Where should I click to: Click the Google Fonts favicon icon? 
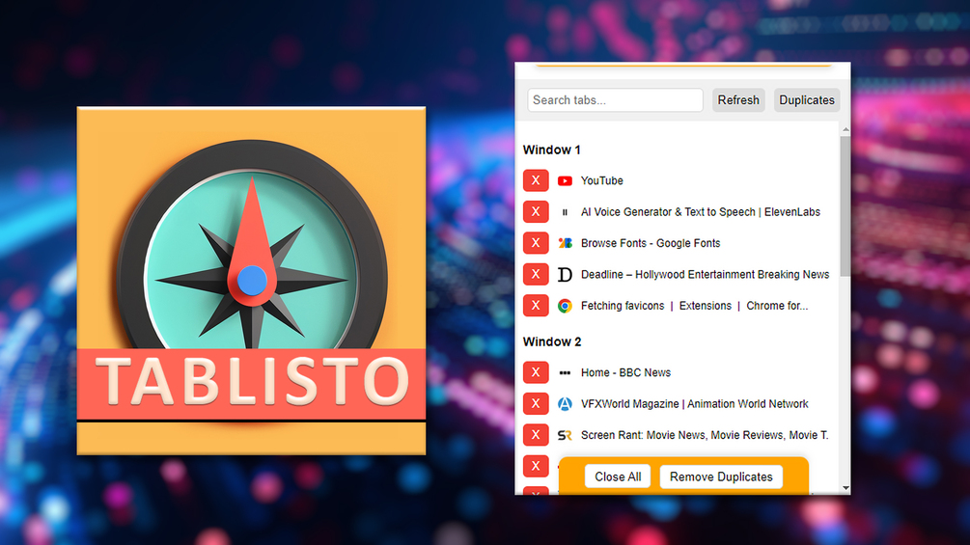pos(565,243)
